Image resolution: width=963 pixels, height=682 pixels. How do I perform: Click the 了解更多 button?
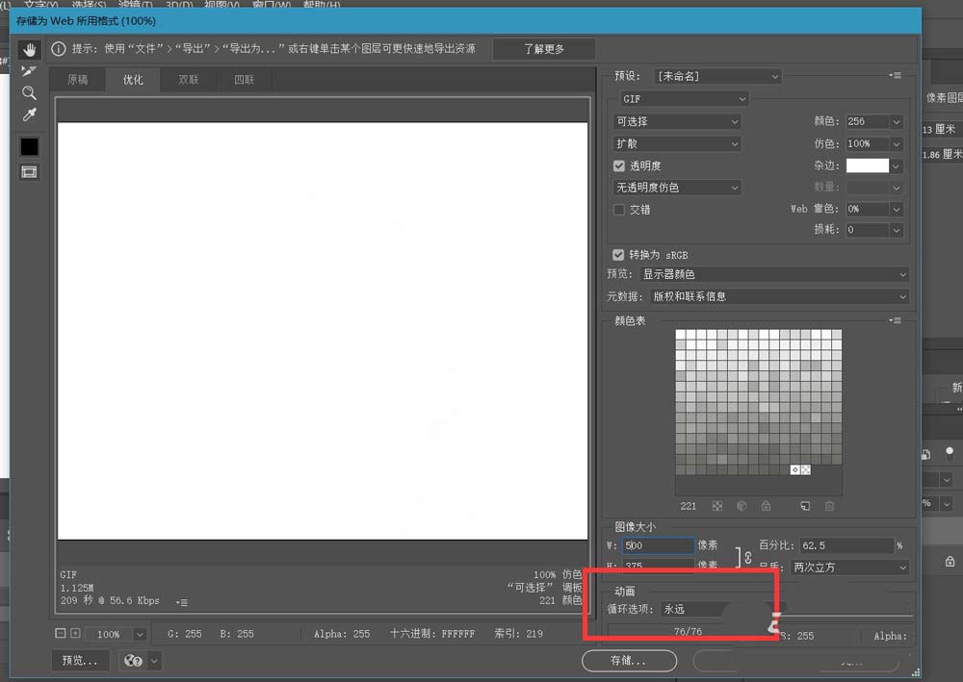[543, 48]
